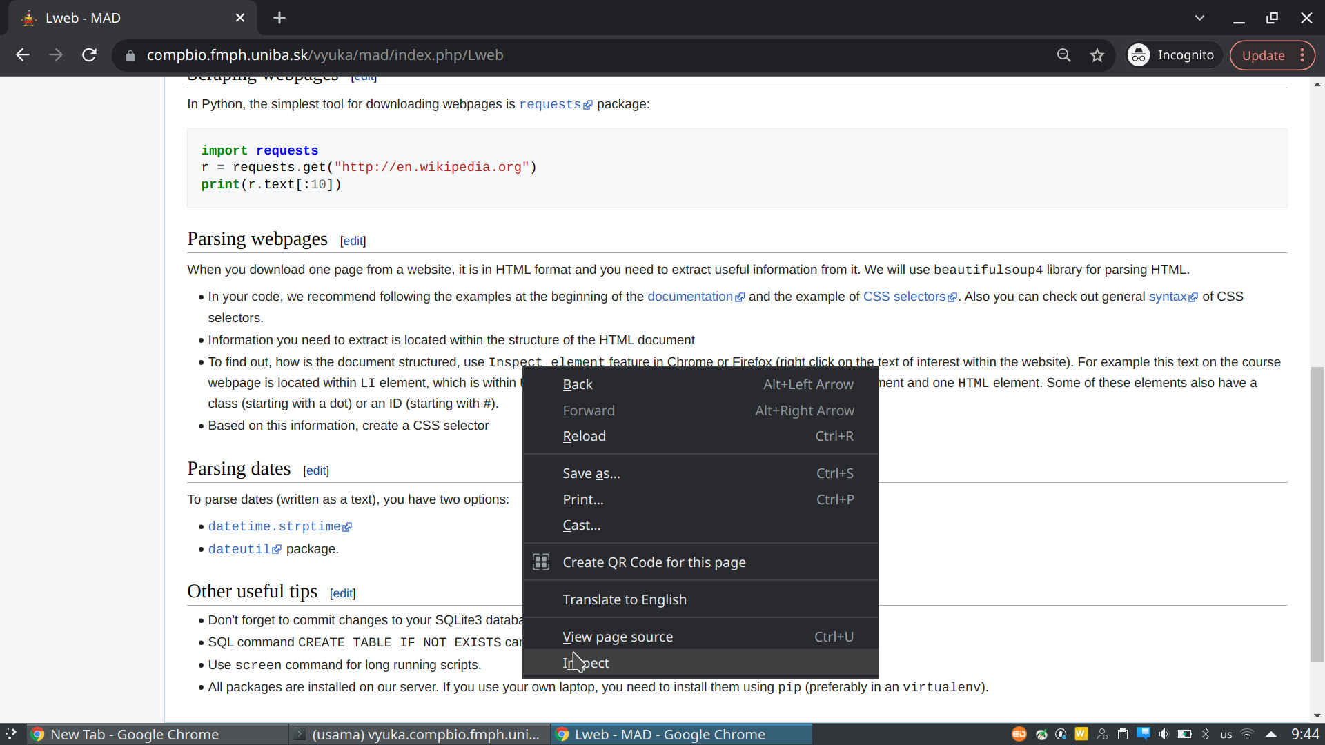This screenshot has height=745, width=1325.
Task: Click the edit link beside Parsing webpages
Action: [353, 241]
